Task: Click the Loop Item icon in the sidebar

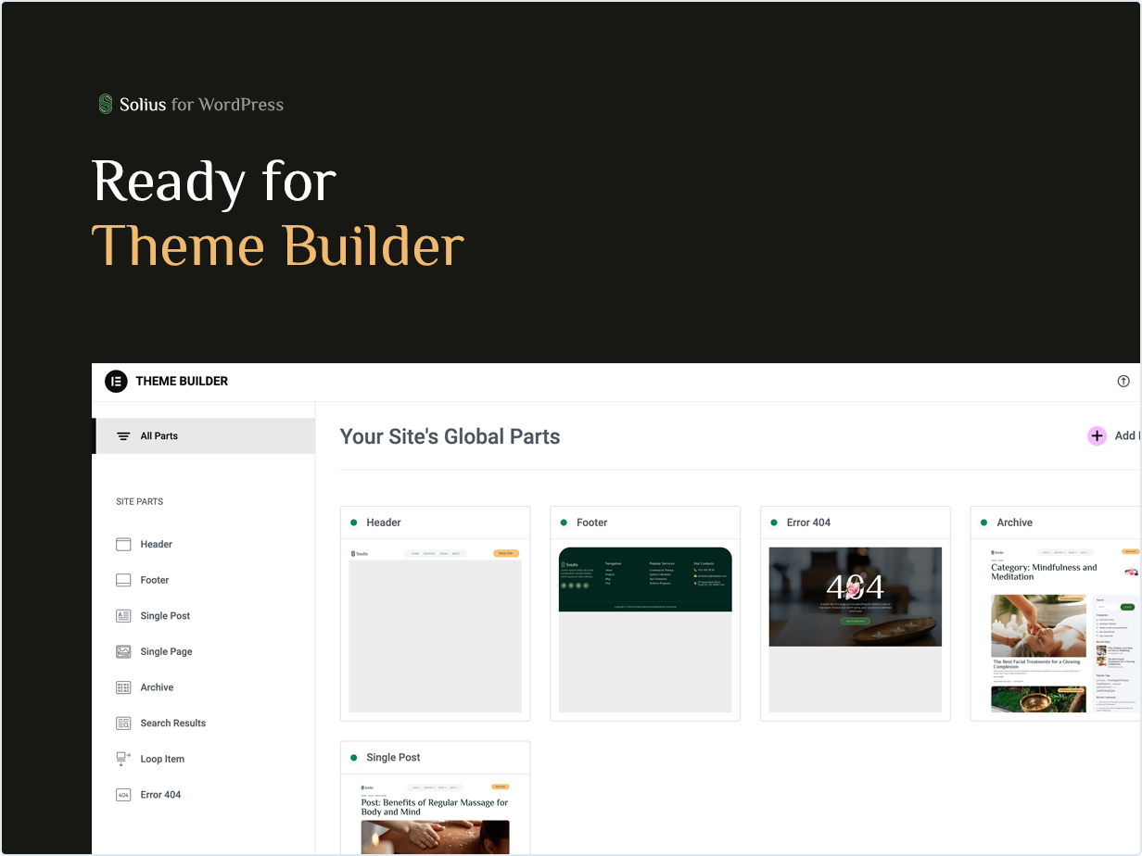Action: 123,759
